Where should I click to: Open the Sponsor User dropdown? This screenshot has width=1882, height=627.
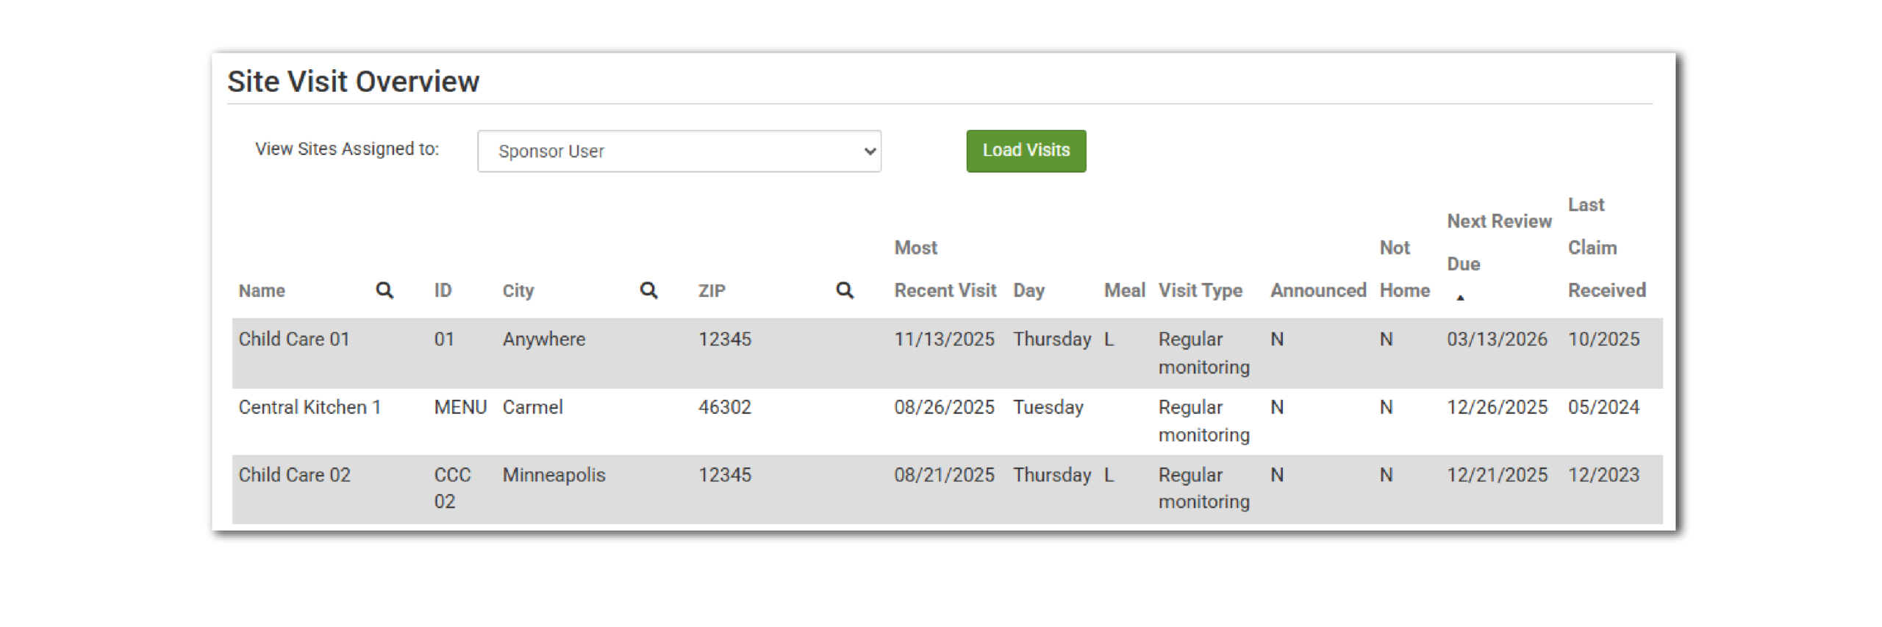(x=679, y=151)
